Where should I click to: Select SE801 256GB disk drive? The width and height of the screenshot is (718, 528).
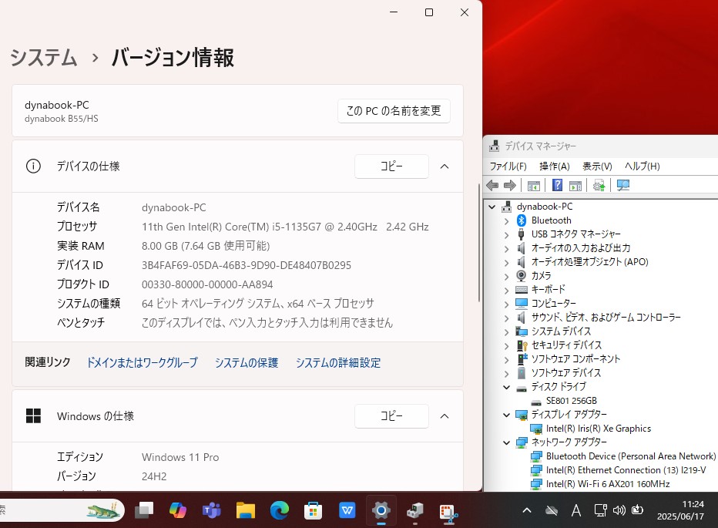point(571,401)
